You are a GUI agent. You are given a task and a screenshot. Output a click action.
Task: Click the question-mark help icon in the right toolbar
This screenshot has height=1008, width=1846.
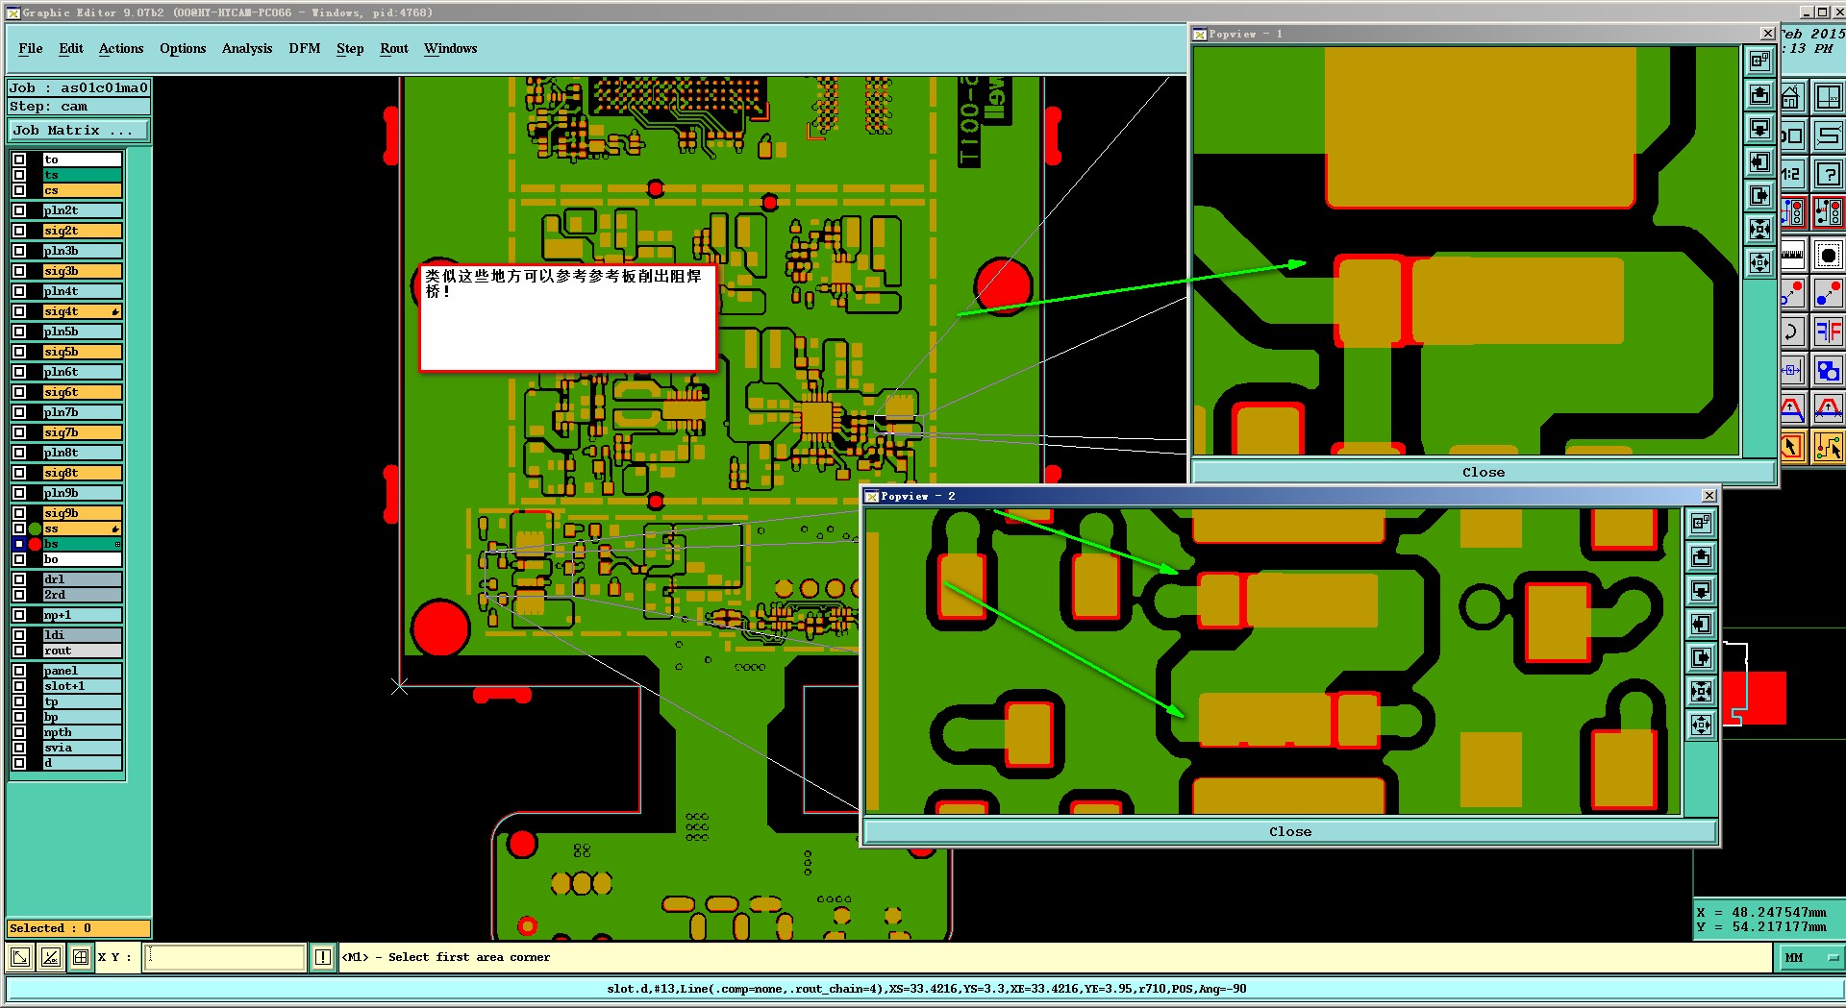tap(1828, 174)
